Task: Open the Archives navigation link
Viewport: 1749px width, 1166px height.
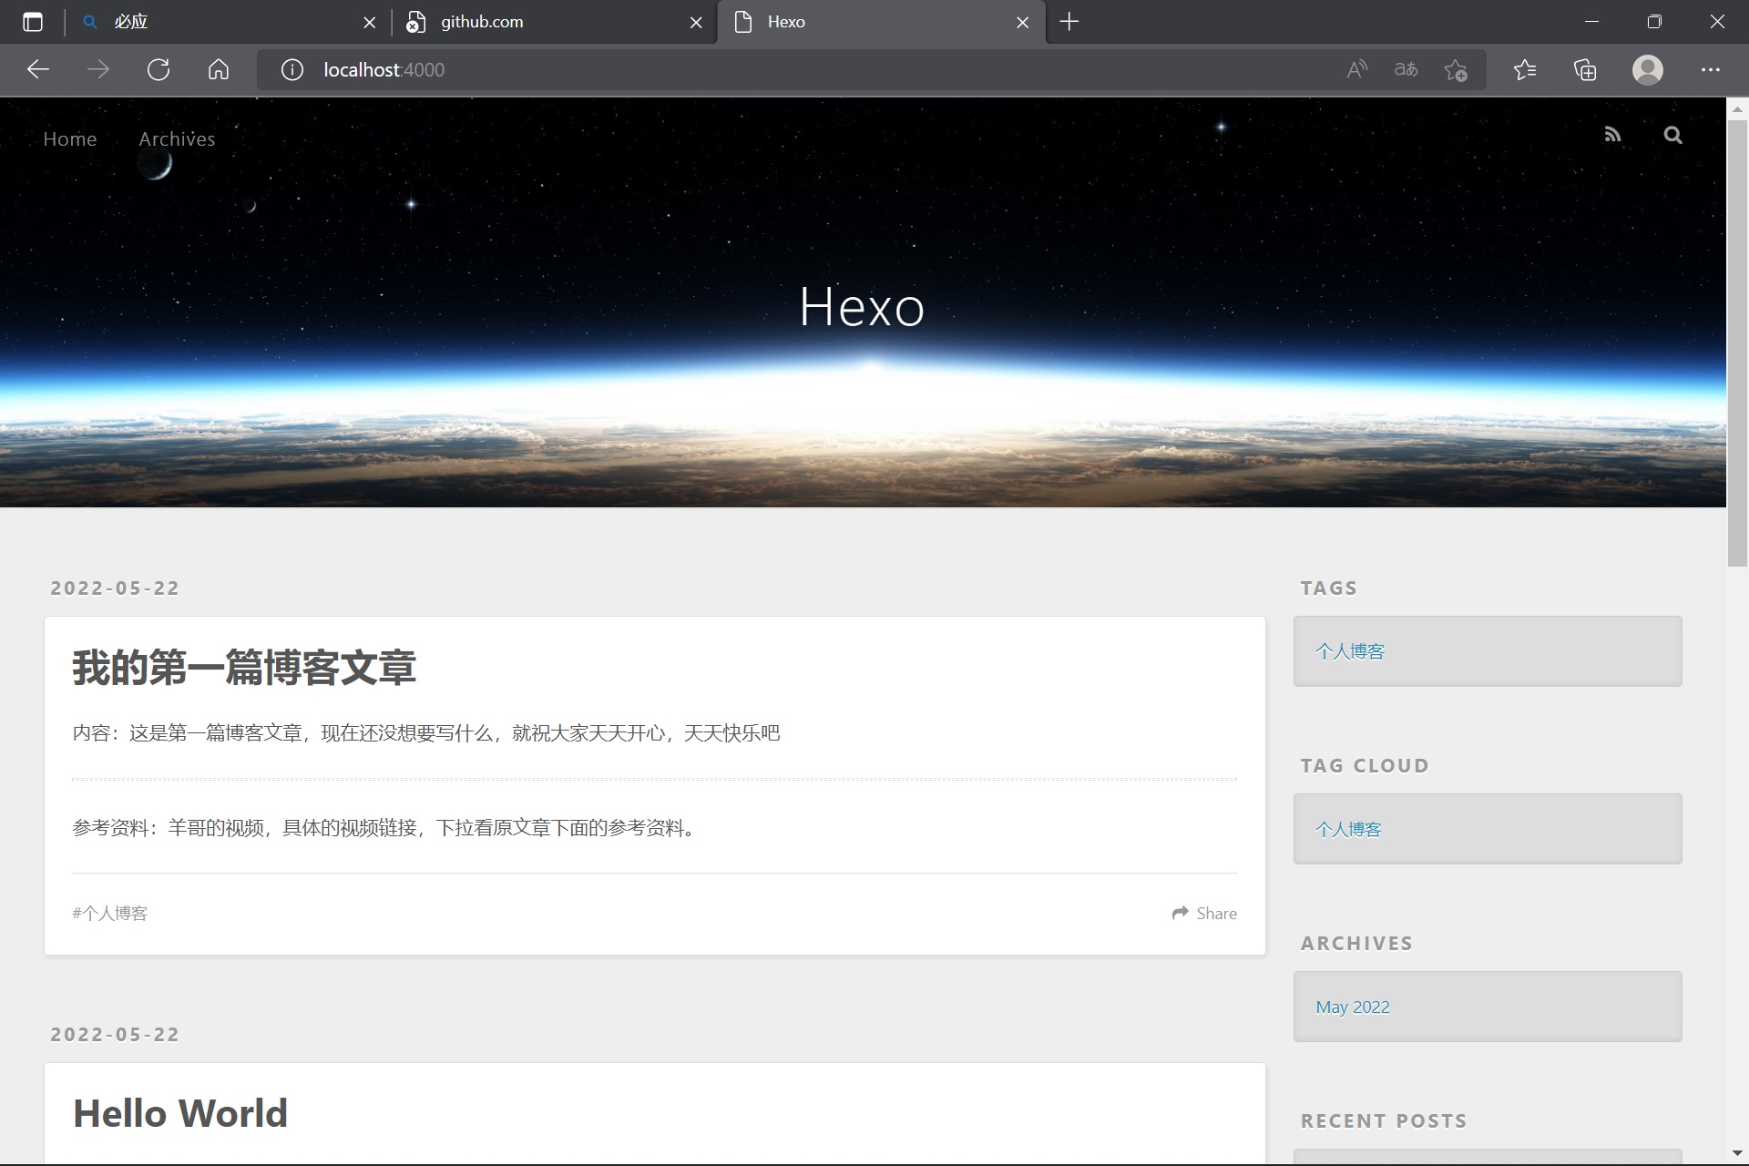Action: (177, 139)
